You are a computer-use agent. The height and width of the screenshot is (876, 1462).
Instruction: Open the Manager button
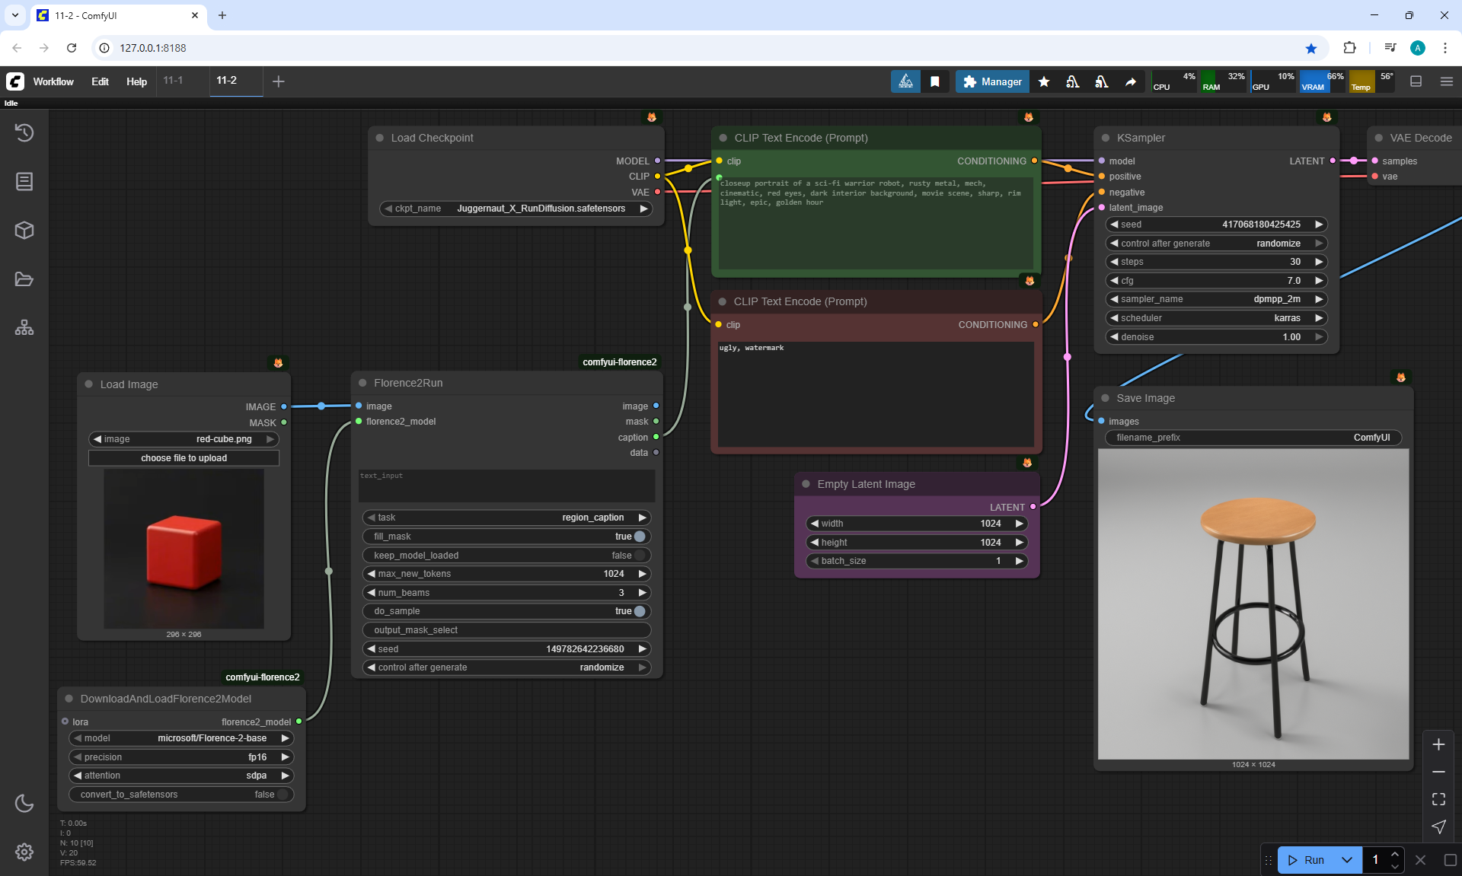992,82
